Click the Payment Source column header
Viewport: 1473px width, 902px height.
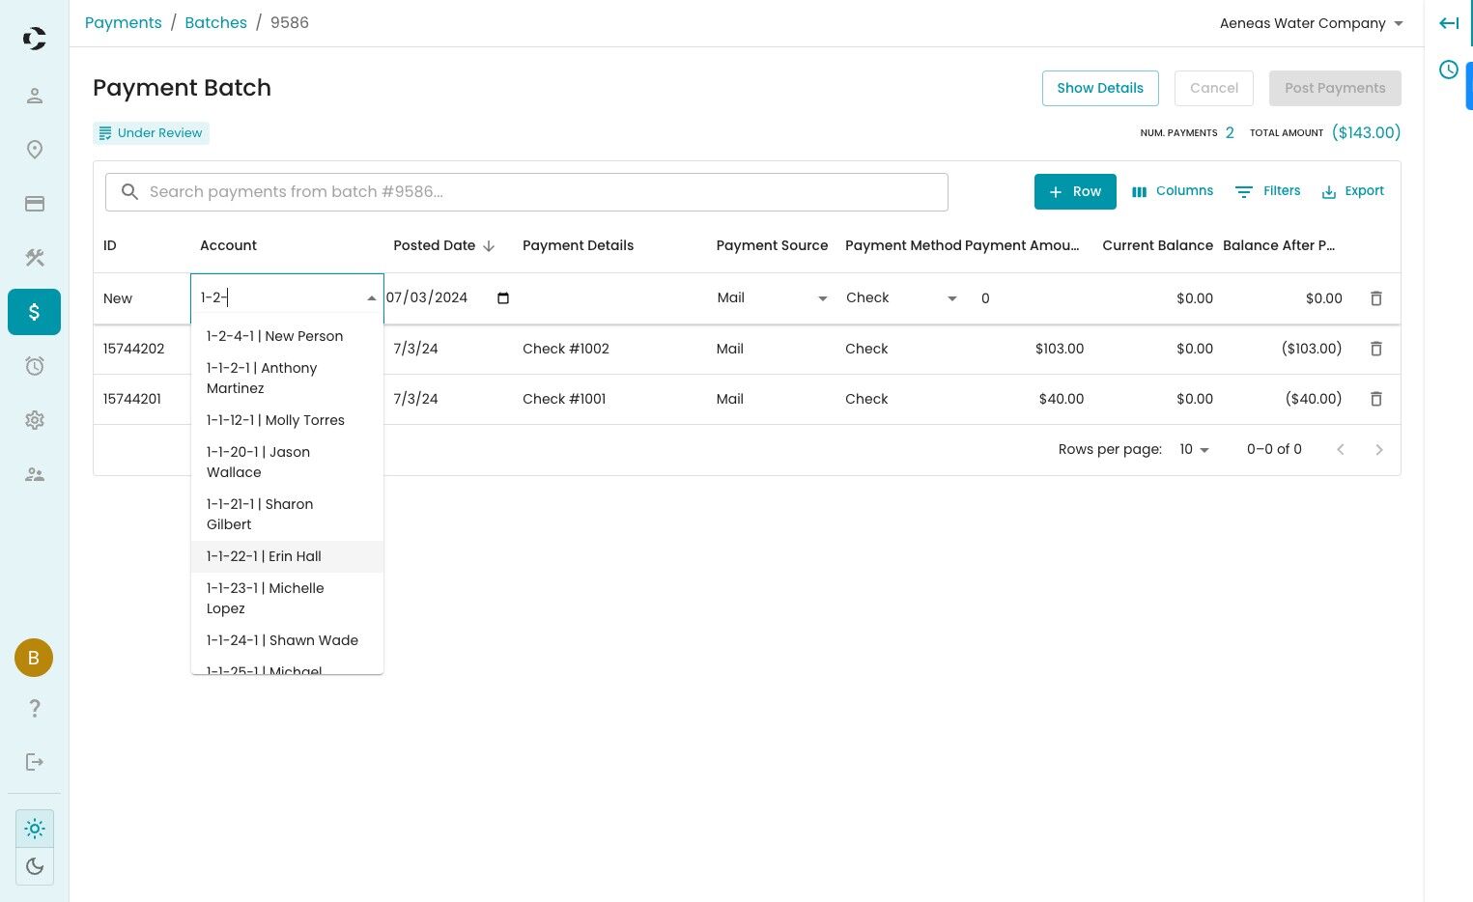click(773, 245)
